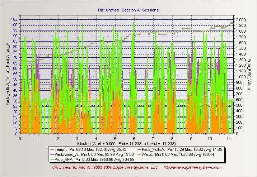Click the 6 minute mark on x-axis
This screenshot has height=177, width=257.
pos(134,138)
